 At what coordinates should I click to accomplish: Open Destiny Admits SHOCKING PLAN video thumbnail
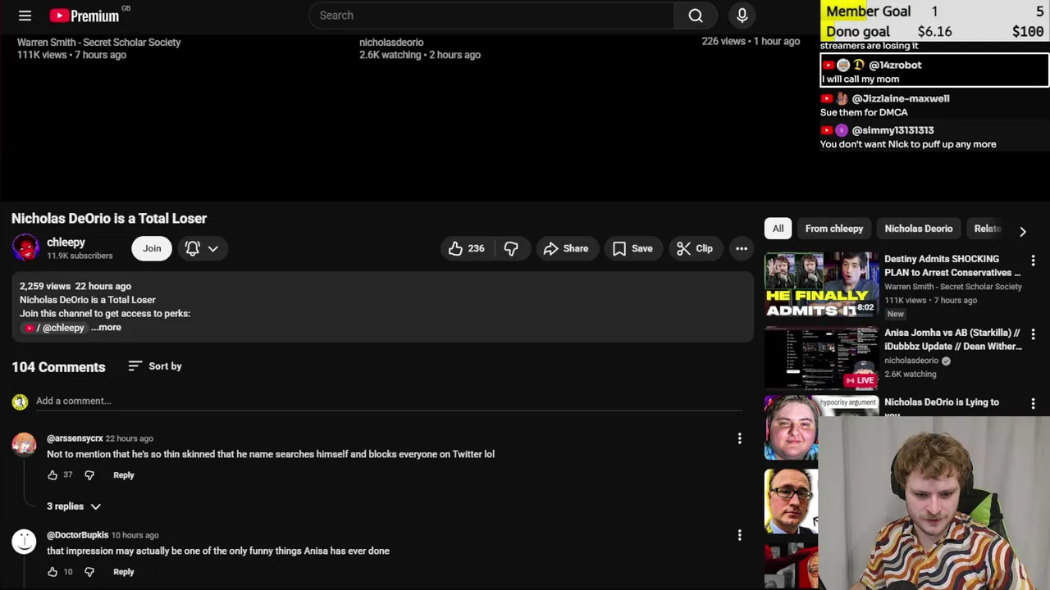[x=821, y=284]
